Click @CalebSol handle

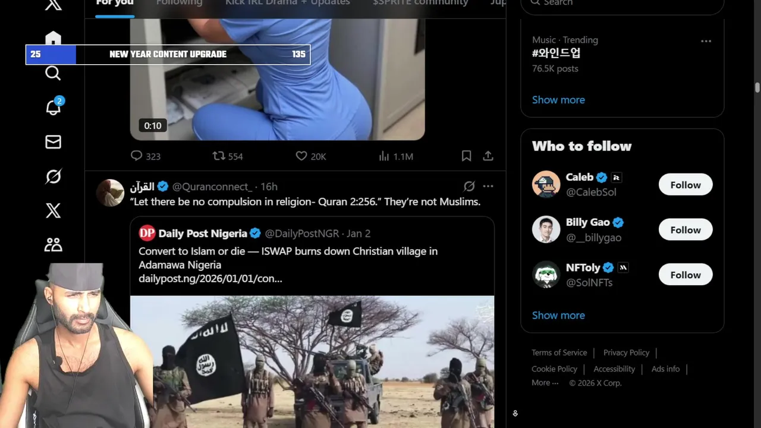point(591,192)
